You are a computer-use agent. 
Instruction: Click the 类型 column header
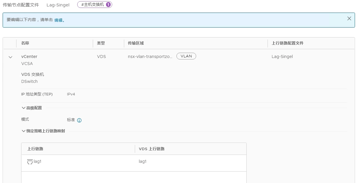(x=101, y=43)
